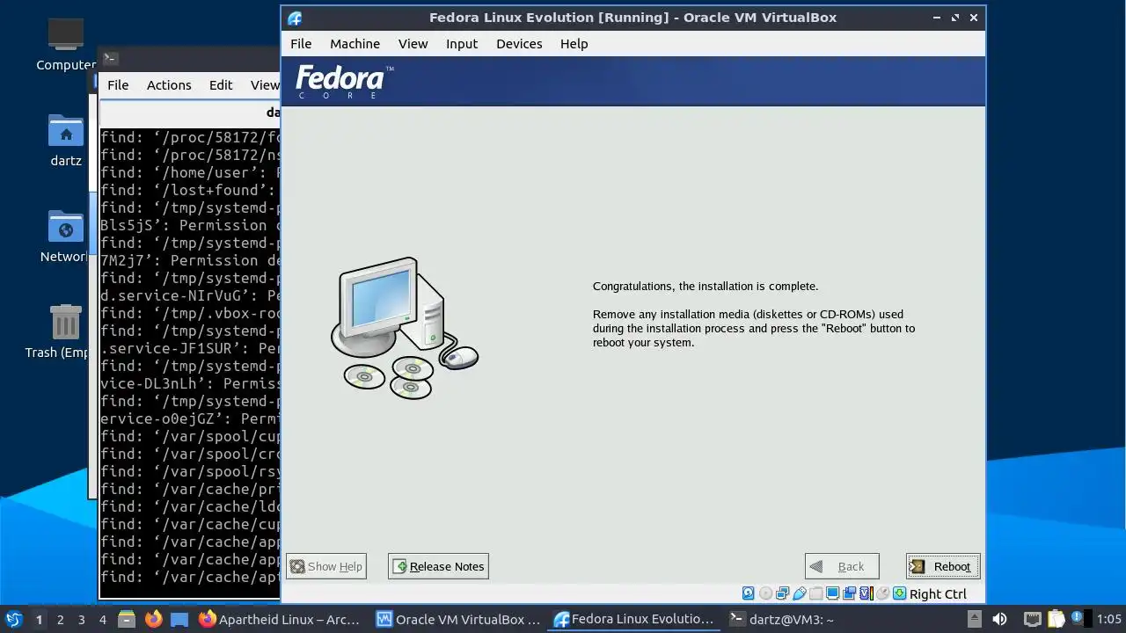This screenshot has width=1126, height=633.
Task: Click the network adapters icon in VirtualBox status bar
Action: tap(783, 593)
